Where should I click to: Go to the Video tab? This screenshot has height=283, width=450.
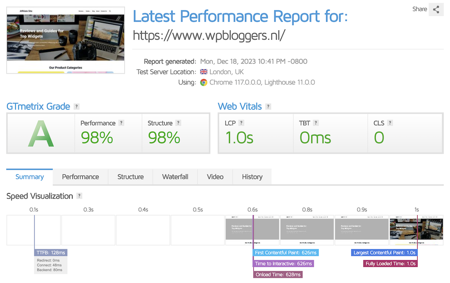[x=215, y=177]
